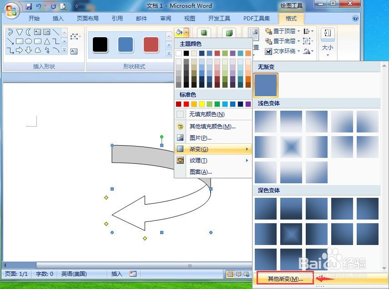The image size is (389, 289).
Task: Select the down block arrow shape
Action: tap(29, 50)
